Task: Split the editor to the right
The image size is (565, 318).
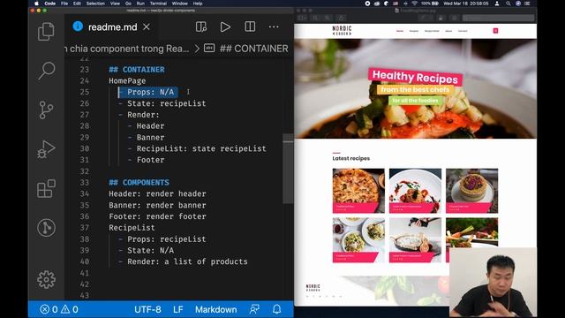Action: 250,26
